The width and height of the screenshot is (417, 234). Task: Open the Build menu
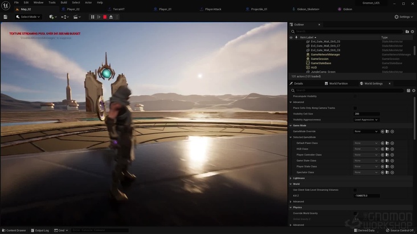click(64, 2)
